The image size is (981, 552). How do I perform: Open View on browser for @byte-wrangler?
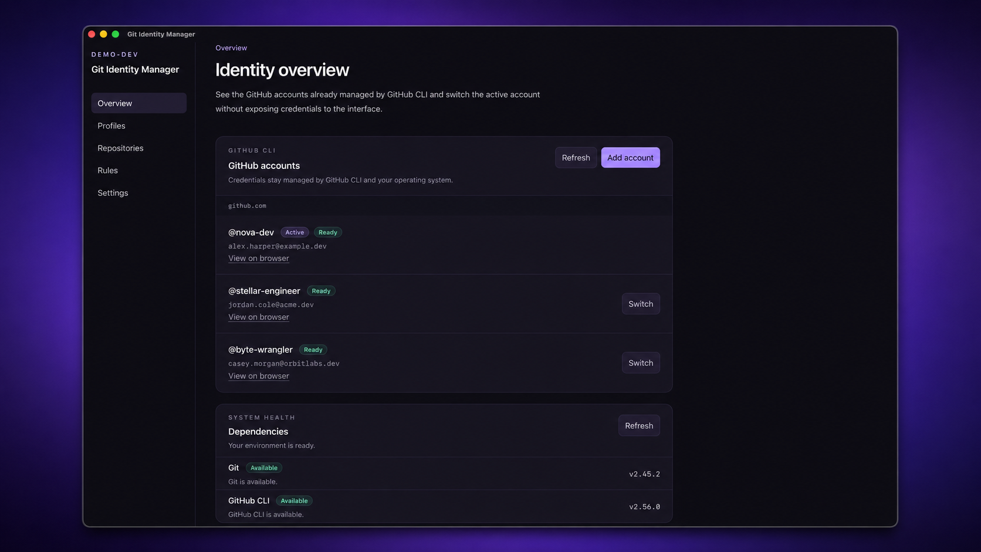[259, 376]
